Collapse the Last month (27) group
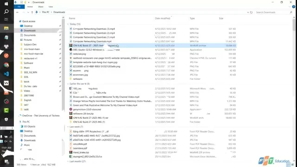297x167 pixels. coord(68,161)
